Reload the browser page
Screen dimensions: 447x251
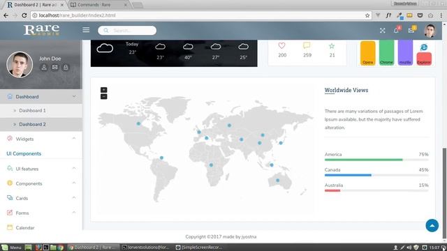pos(24,15)
